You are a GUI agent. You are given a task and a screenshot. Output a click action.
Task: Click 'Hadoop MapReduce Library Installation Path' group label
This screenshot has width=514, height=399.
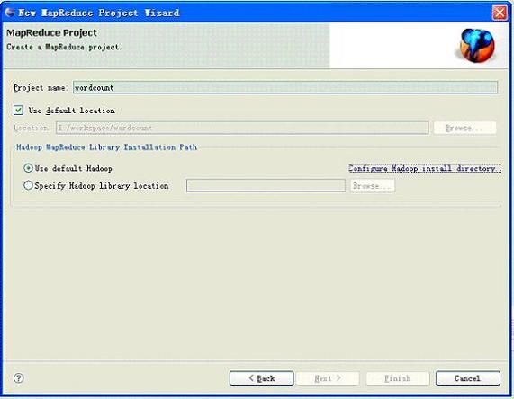106,147
